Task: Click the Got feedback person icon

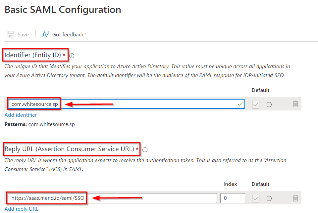Action: tap(46, 34)
